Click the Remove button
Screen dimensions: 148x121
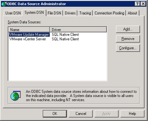click(128, 39)
